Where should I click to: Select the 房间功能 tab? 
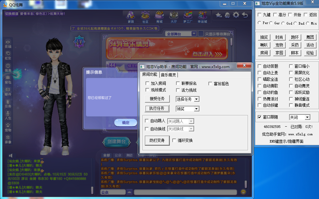coord(150,74)
